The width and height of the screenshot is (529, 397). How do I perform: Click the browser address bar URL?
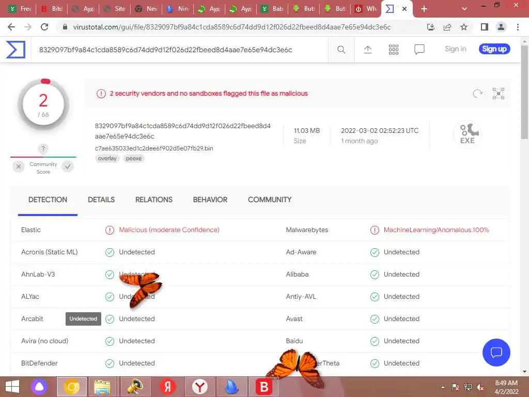pos(231,27)
